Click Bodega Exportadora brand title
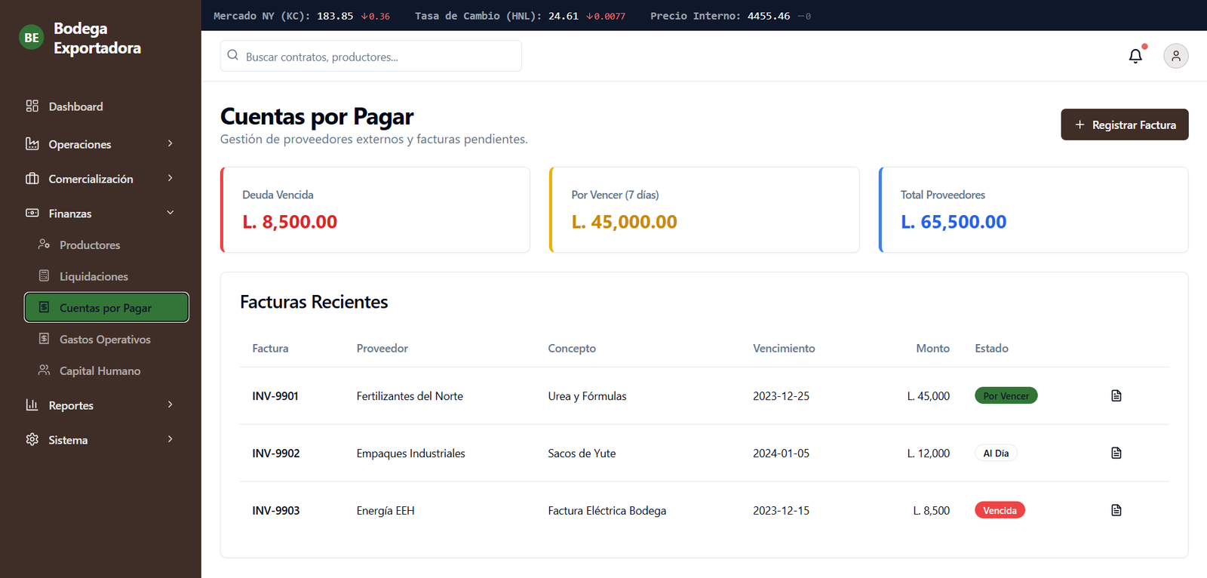This screenshot has height=578, width=1207. (97, 38)
